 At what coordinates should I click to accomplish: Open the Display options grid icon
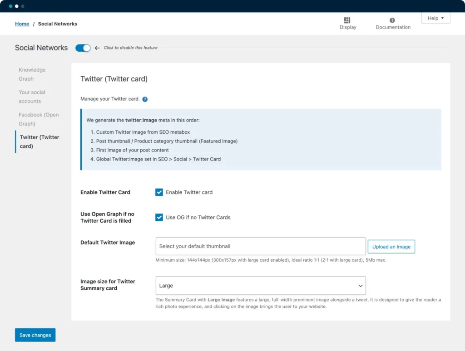(347, 20)
